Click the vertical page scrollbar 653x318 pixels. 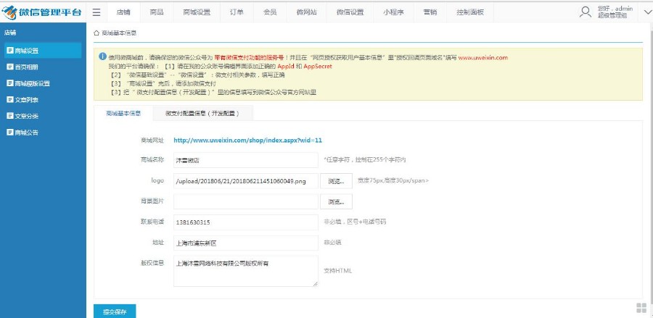[x=651, y=167]
